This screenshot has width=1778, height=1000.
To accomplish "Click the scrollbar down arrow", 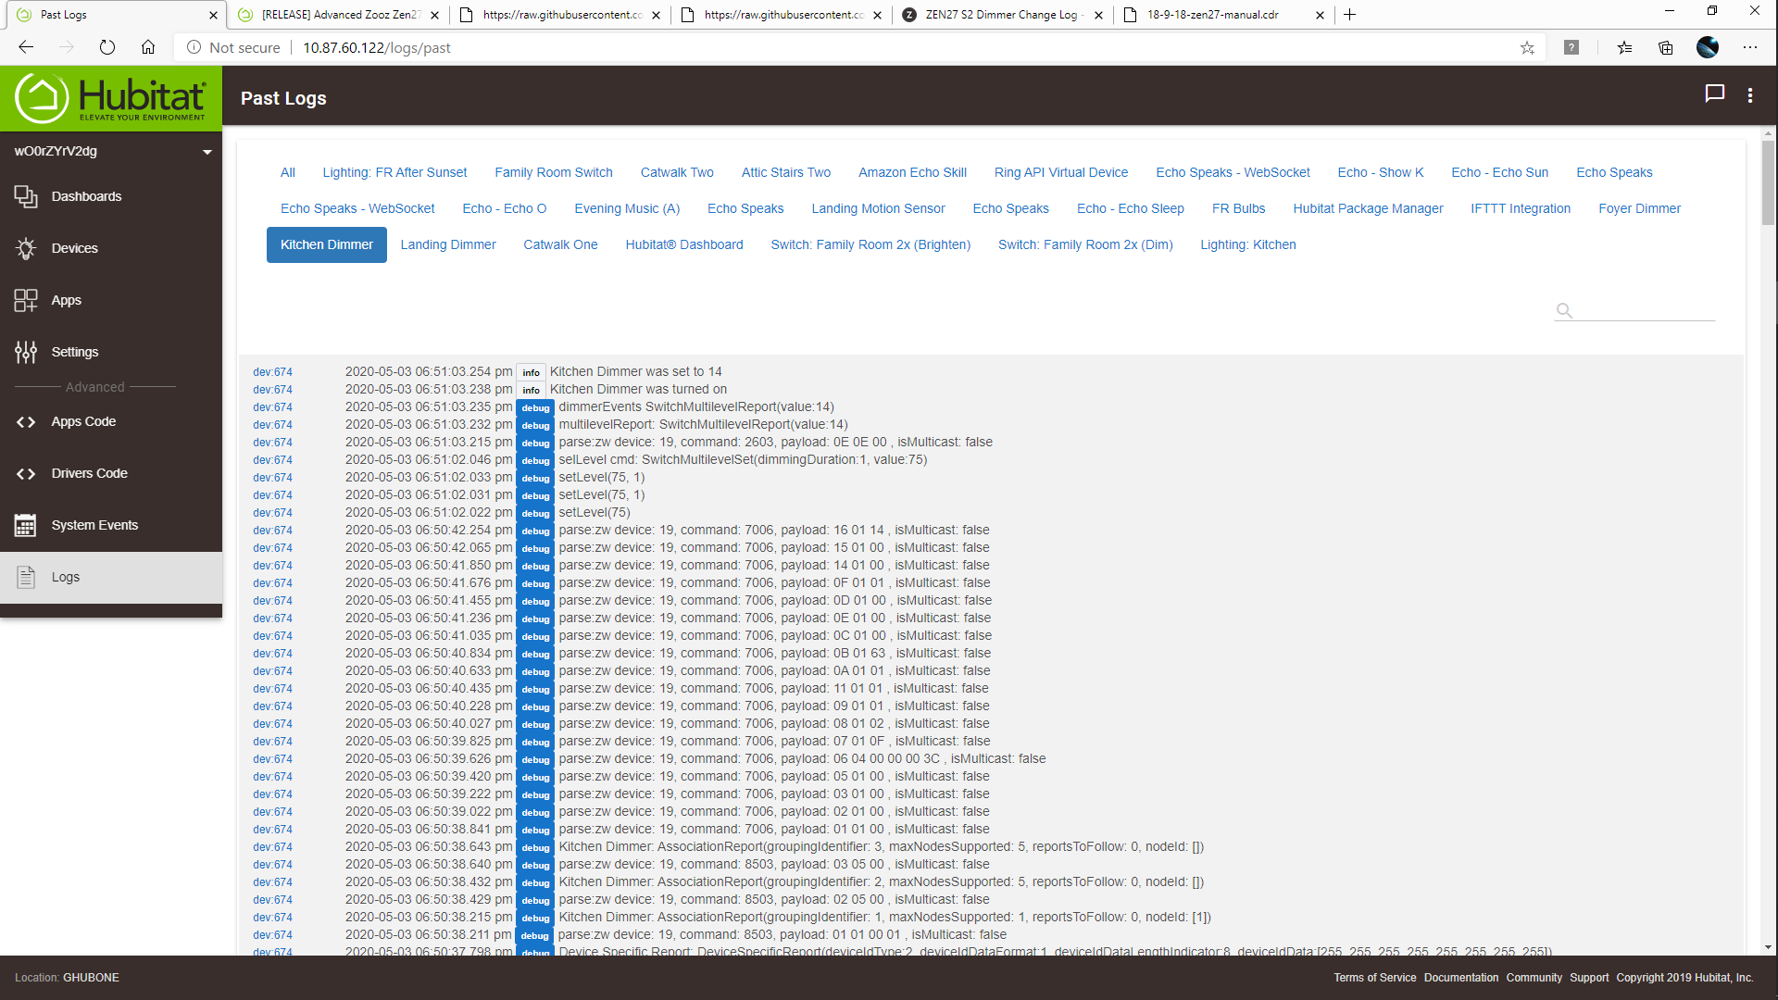I will tap(1768, 947).
